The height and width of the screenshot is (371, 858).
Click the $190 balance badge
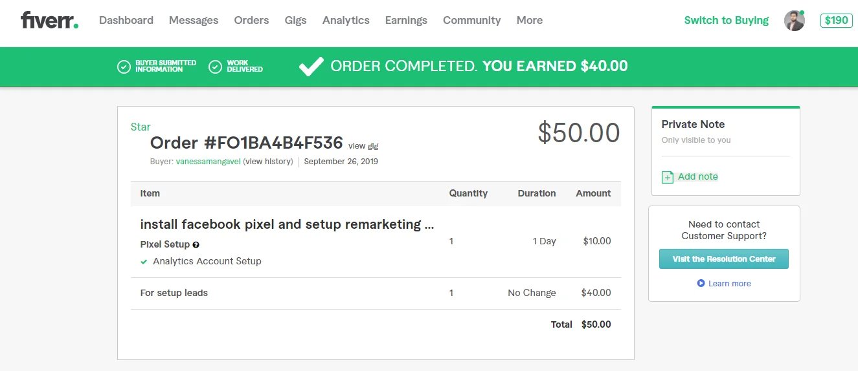coord(836,21)
